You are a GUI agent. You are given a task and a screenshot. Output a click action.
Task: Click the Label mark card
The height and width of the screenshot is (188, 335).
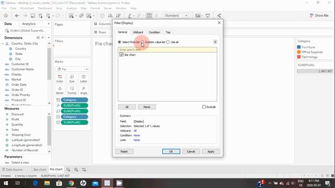[x=84, y=79]
